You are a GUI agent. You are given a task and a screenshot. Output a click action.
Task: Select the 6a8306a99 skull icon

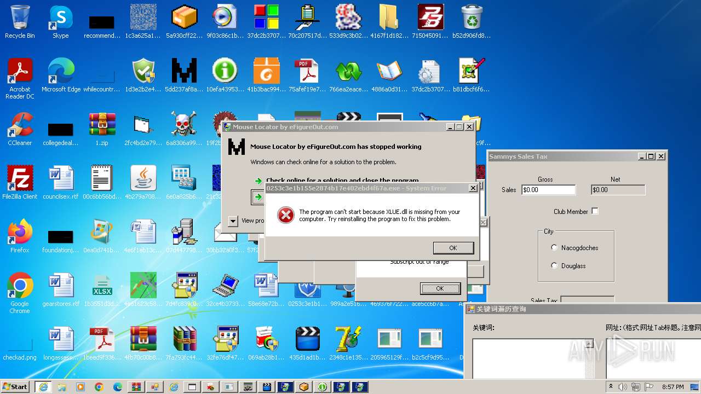(184, 129)
